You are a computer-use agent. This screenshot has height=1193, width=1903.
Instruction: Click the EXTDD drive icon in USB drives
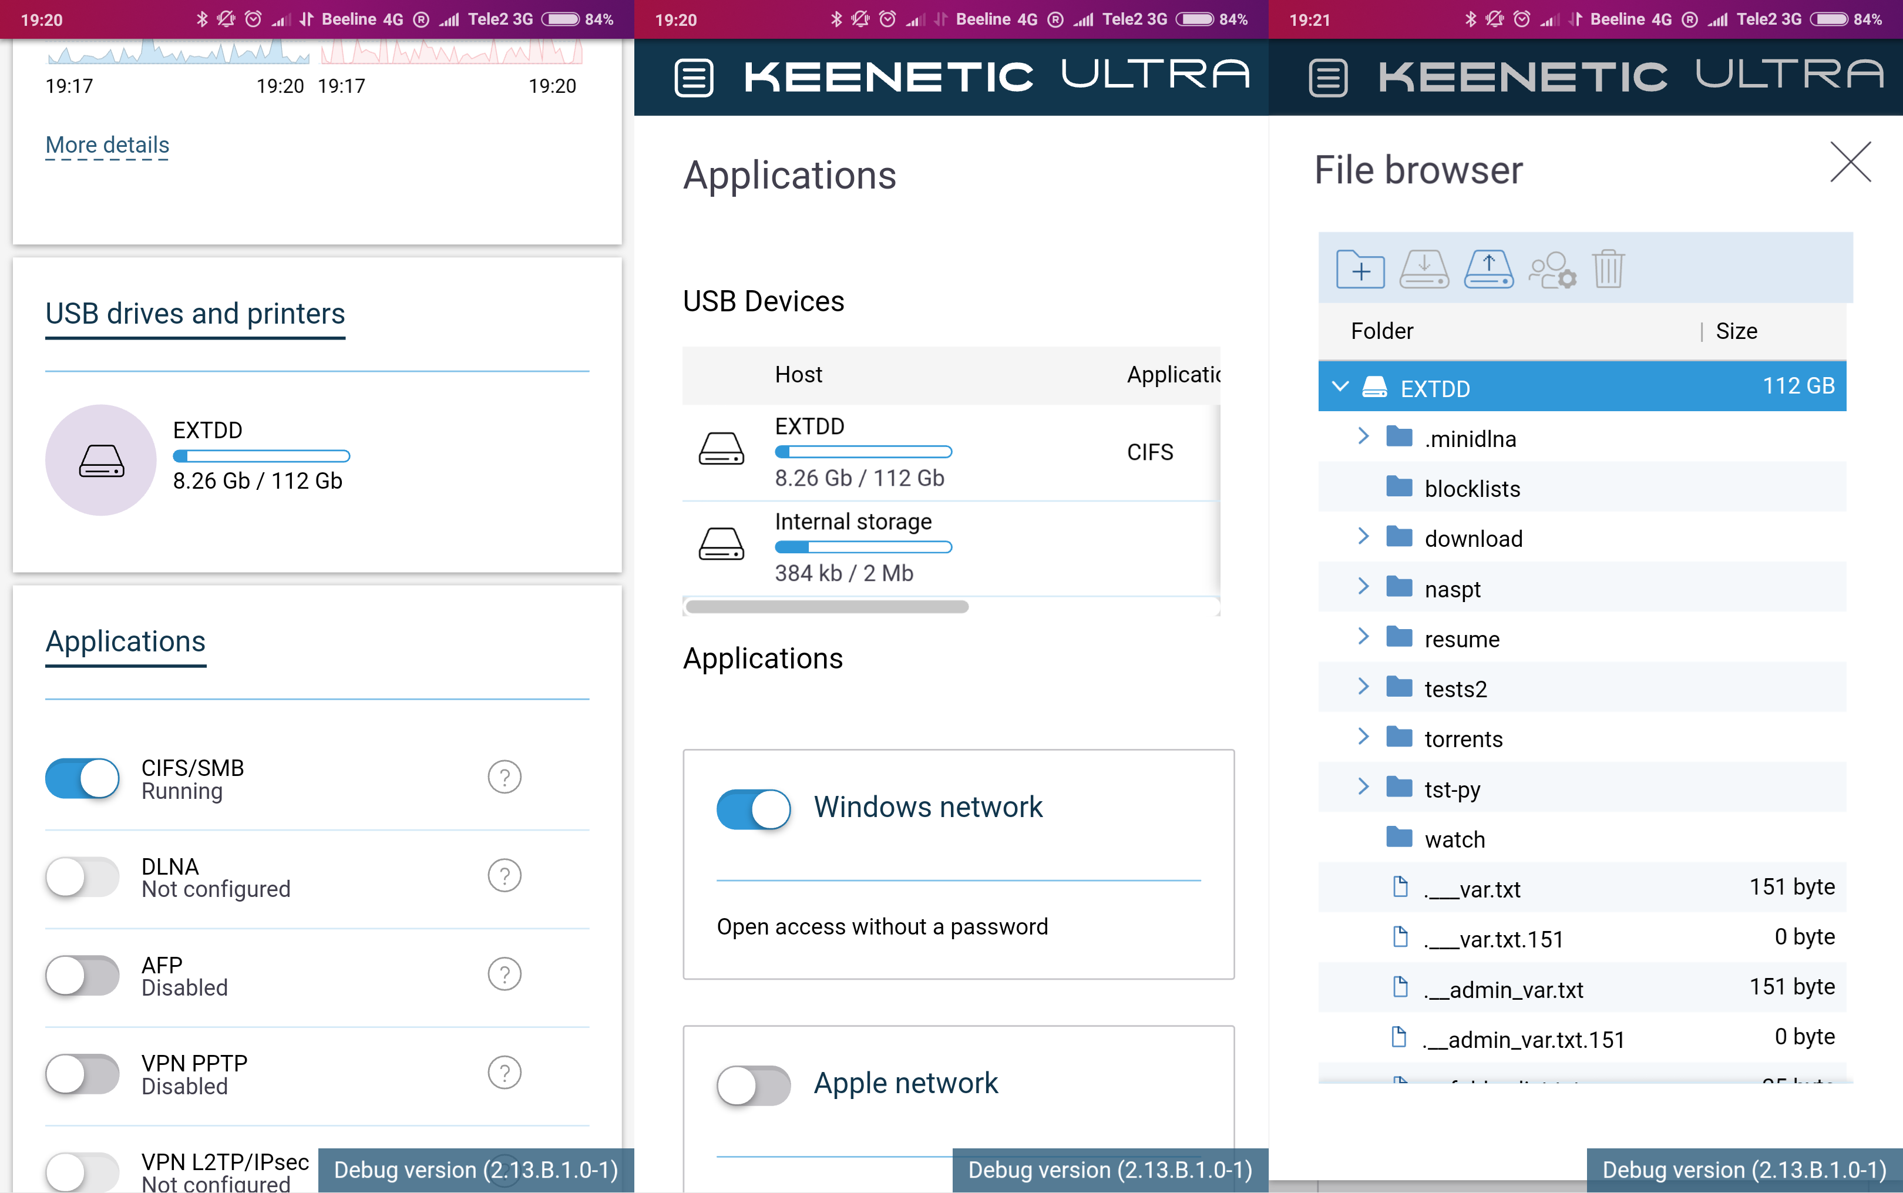(101, 460)
